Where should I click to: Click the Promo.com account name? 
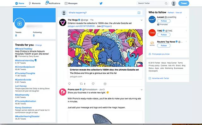(x=74, y=90)
